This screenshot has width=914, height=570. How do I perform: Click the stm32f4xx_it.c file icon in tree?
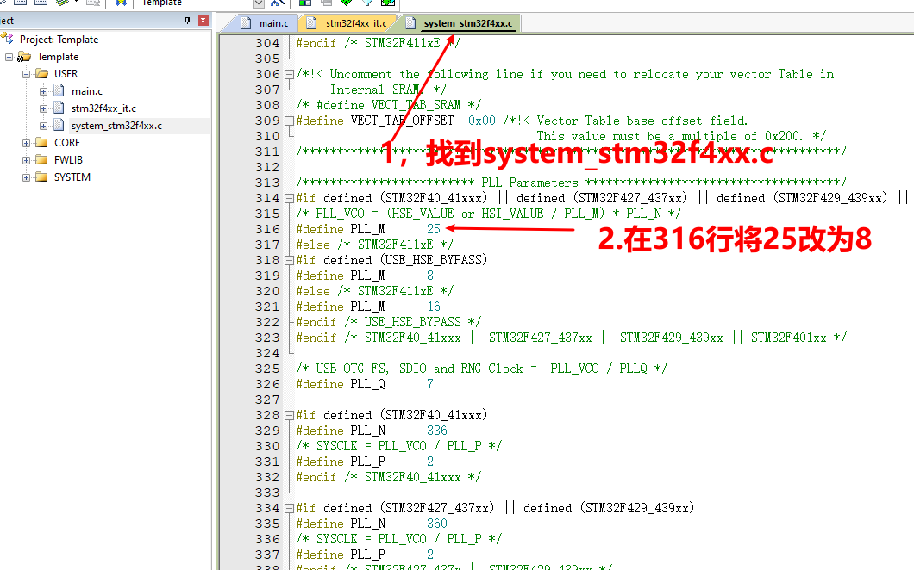(x=59, y=108)
